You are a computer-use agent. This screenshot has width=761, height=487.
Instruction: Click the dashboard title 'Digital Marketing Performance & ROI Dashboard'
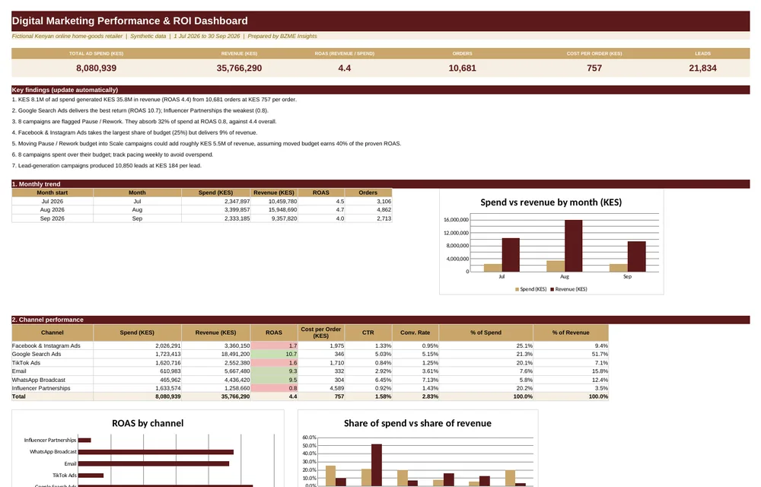pos(129,21)
